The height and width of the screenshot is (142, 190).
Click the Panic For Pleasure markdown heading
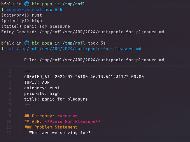point(62,121)
